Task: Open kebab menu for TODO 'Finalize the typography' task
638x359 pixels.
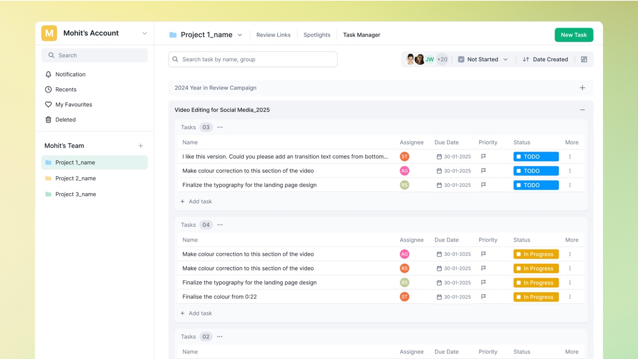Action: pos(570,185)
